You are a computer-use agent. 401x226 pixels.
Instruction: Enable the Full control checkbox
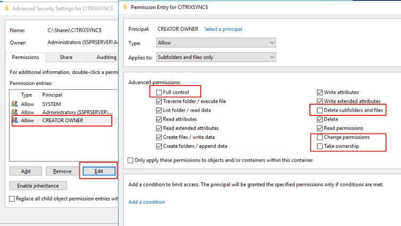(x=159, y=93)
